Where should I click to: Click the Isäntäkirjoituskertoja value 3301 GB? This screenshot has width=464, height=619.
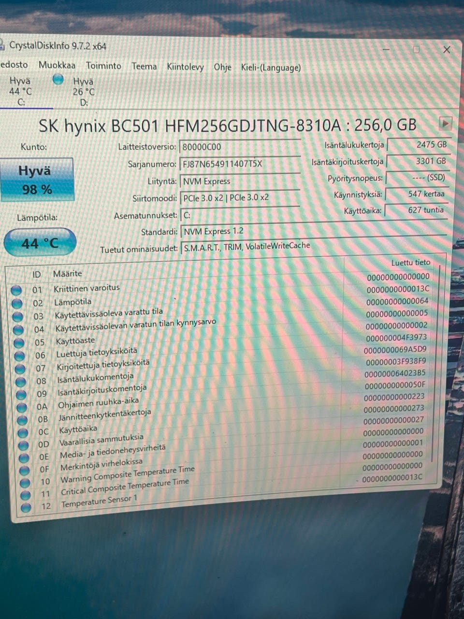coord(418,161)
